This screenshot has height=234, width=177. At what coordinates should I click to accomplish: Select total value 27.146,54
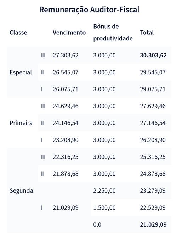tap(153, 123)
